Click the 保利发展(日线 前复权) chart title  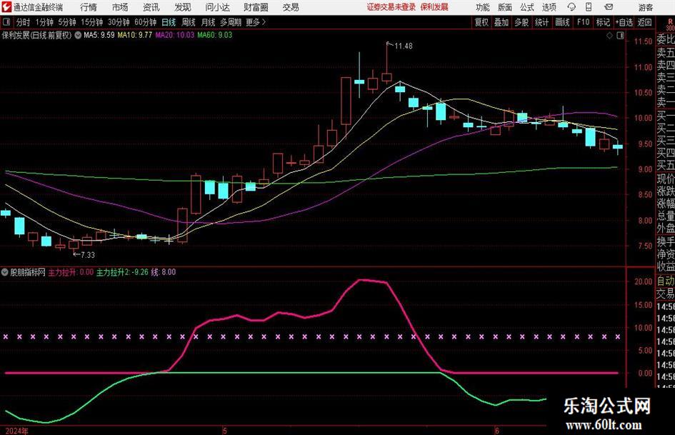pos(36,35)
